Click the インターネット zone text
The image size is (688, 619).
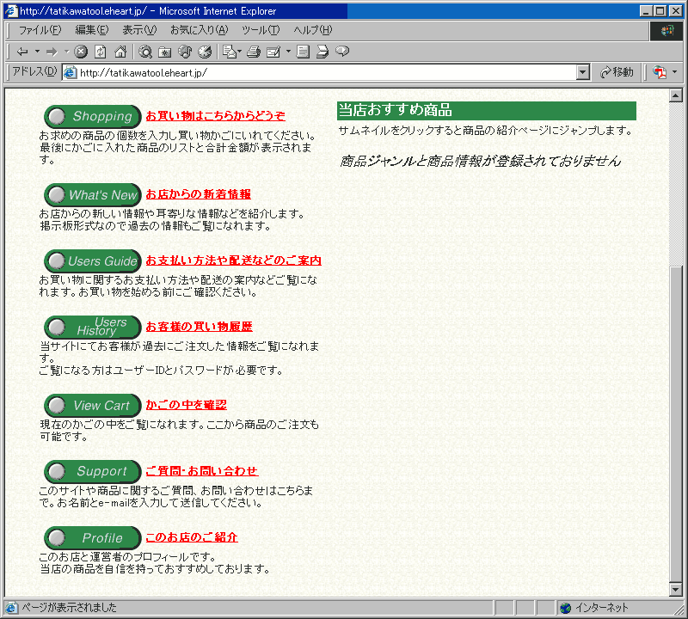coord(601,608)
